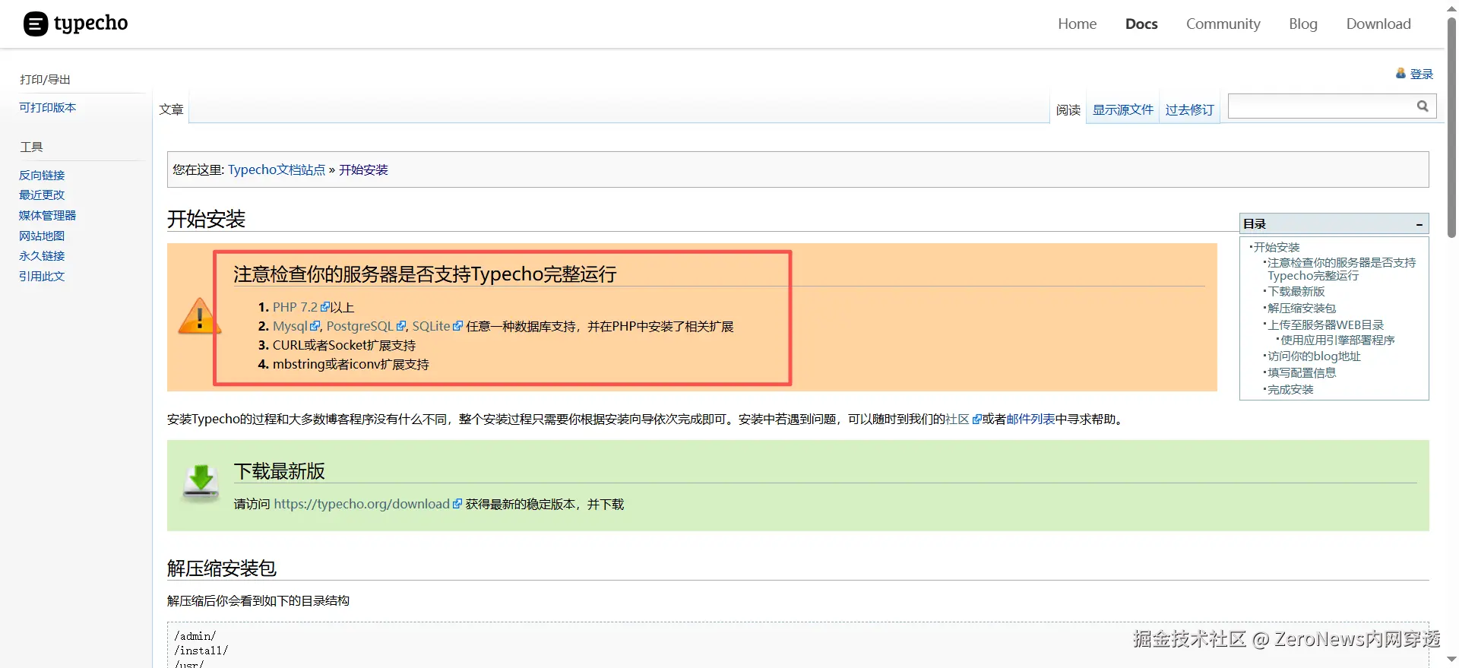
Task: Click scrollbar down arrow
Action: click(x=1451, y=659)
